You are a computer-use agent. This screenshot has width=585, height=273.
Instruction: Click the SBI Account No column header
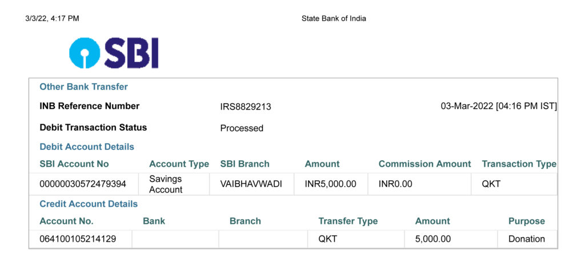[x=74, y=164]
